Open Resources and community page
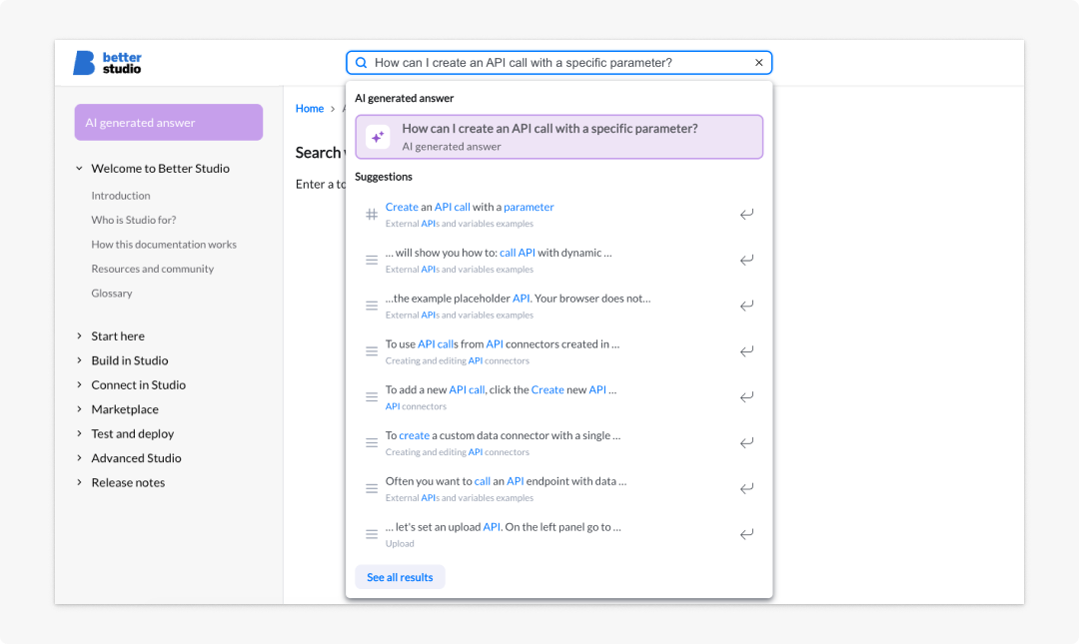 [152, 269]
